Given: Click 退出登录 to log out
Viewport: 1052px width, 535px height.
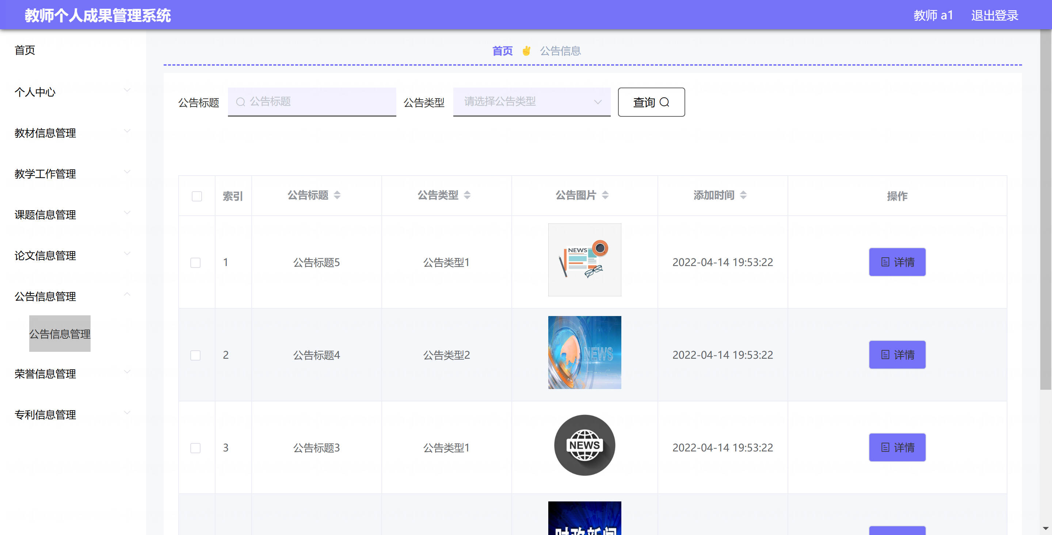Looking at the screenshot, I should pos(994,15).
